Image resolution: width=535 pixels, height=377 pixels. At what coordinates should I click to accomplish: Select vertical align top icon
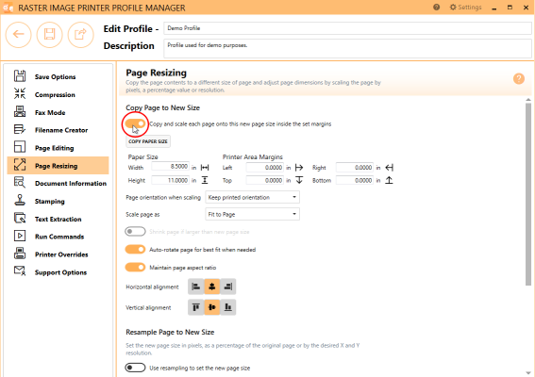tap(196, 307)
